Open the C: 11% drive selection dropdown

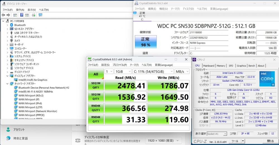pyautogui.click(x=153, y=71)
